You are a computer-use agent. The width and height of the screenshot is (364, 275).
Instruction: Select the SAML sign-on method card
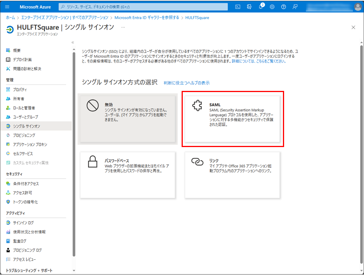click(232, 119)
